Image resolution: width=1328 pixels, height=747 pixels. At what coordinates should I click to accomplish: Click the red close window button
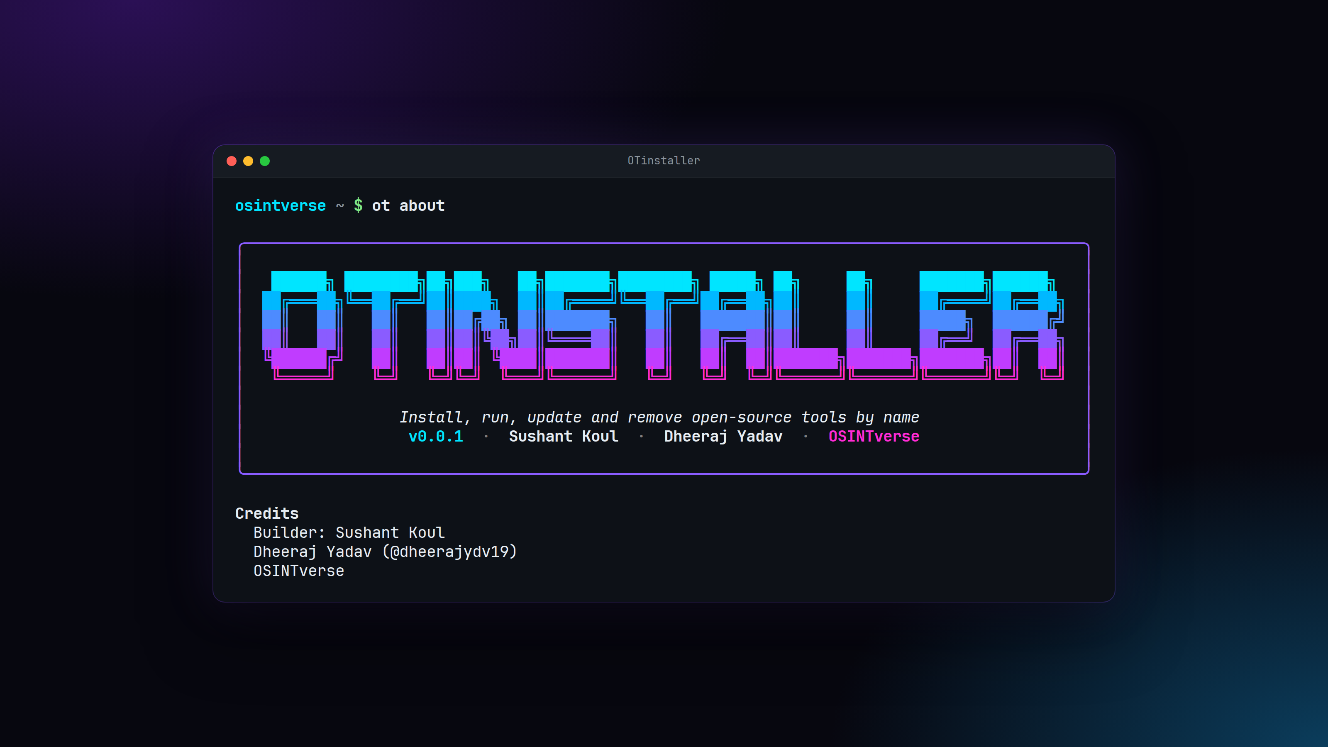pos(232,161)
